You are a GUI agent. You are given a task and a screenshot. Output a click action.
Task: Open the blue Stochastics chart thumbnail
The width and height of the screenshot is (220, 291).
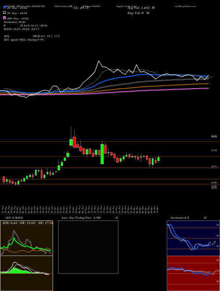193,238
